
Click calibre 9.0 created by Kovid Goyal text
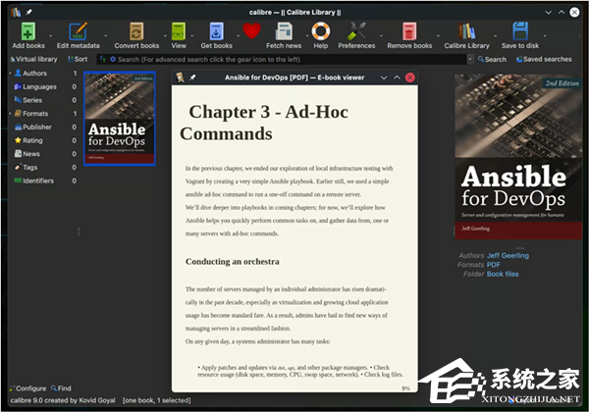63,400
